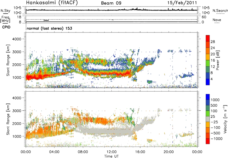Click the '16:00' time axis label
The image size is (228, 158).
(140, 152)
